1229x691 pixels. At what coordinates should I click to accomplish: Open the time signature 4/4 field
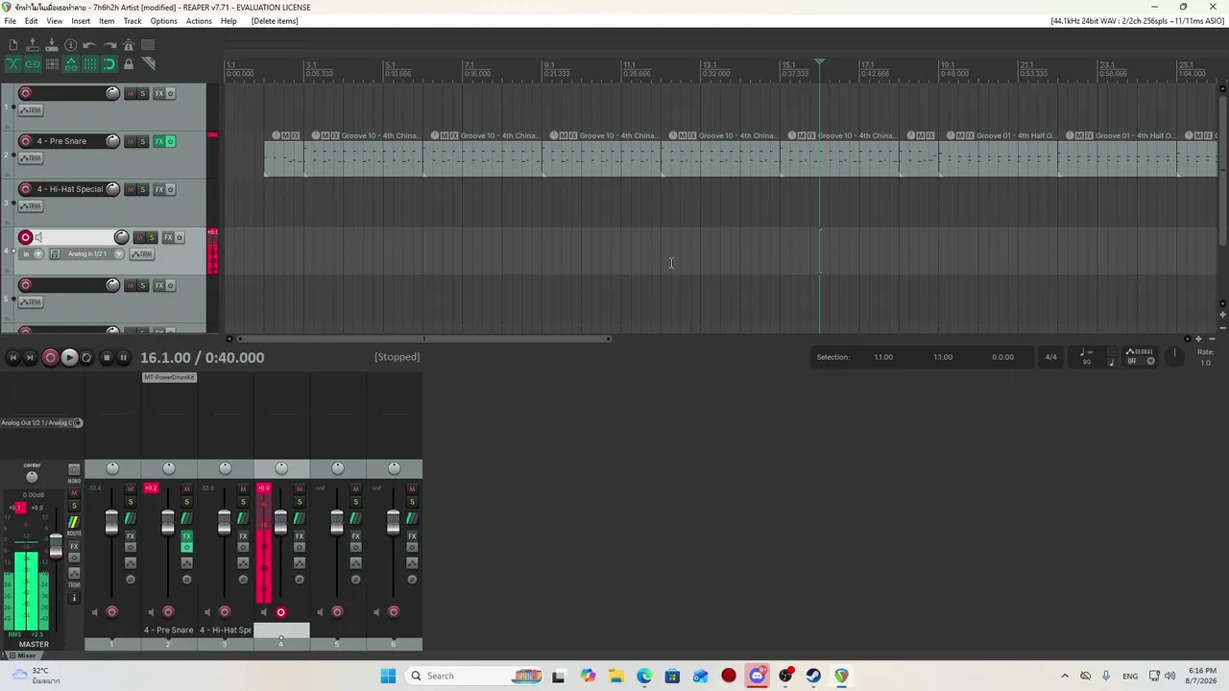pyautogui.click(x=1050, y=357)
